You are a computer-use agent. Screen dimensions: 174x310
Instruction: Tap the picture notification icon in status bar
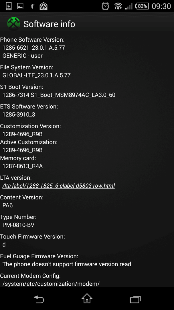pos(20,6)
